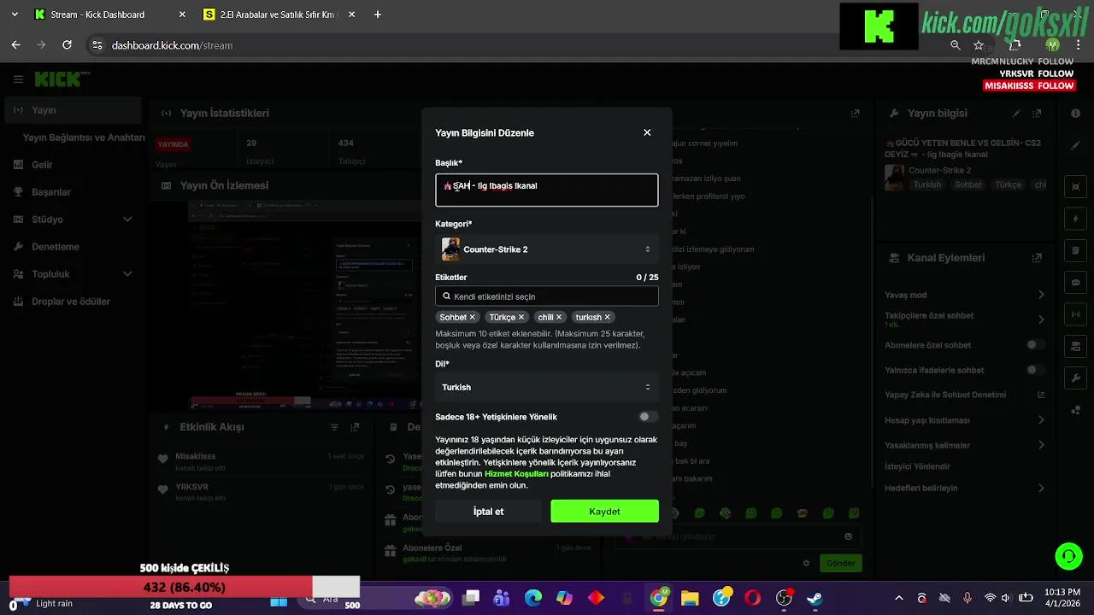Open Opera browser from the taskbar
This screenshot has height=615, width=1094.
click(x=752, y=598)
